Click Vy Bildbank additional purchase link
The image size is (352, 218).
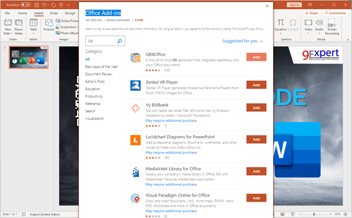pos(171,120)
